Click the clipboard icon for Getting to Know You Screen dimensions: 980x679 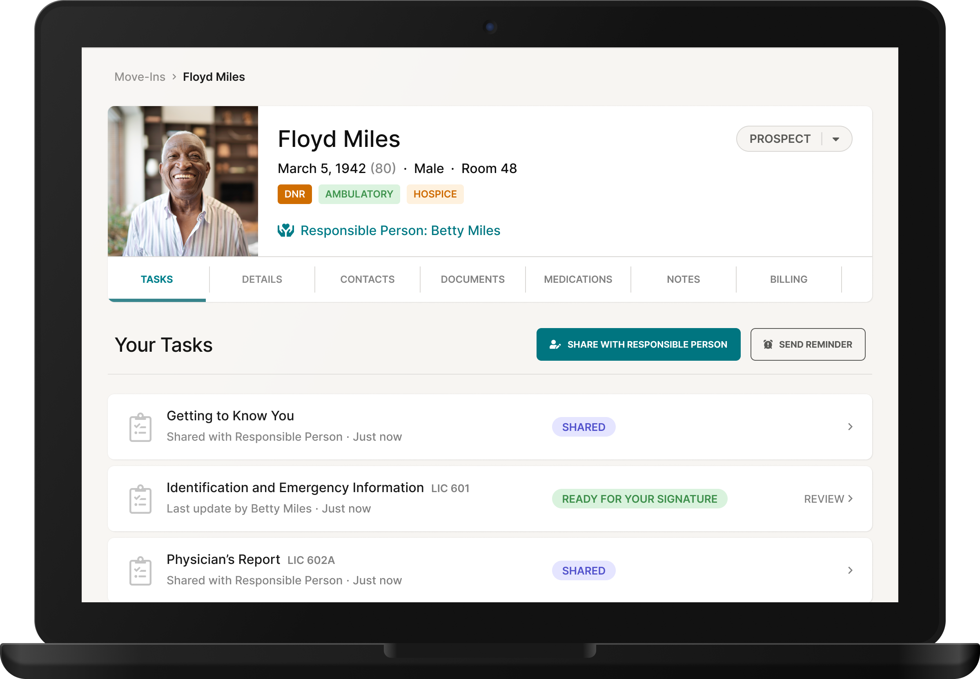pos(140,426)
